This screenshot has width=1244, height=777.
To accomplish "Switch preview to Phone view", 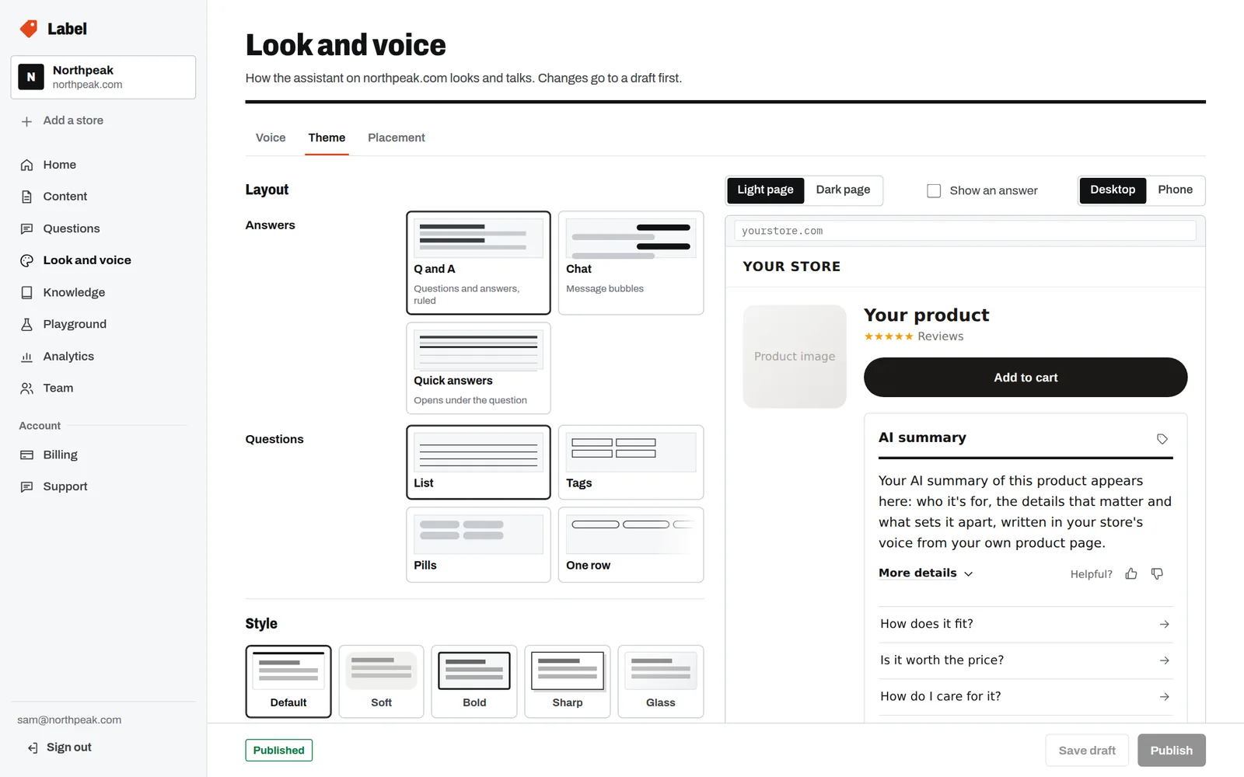I will coord(1175,190).
